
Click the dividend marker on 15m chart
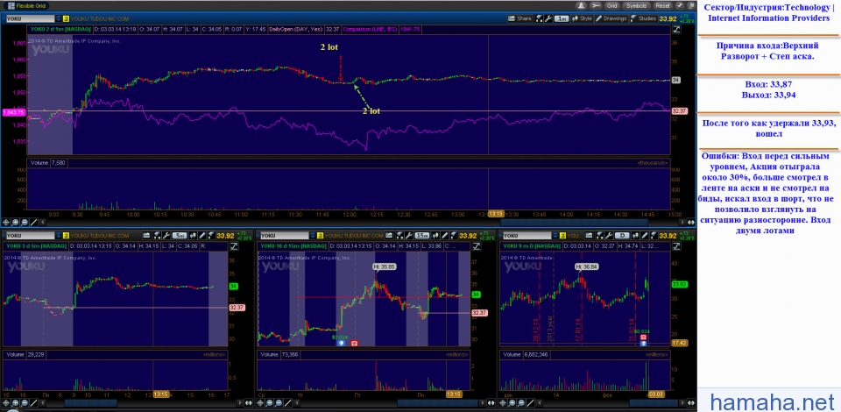click(341, 343)
